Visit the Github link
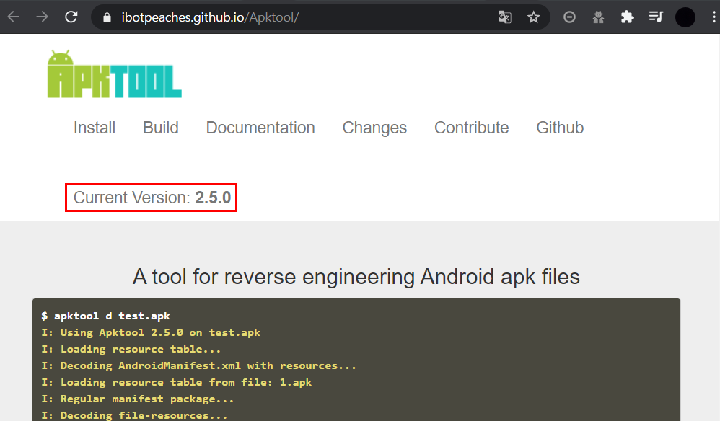This screenshot has height=421, width=720. click(560, 128)
